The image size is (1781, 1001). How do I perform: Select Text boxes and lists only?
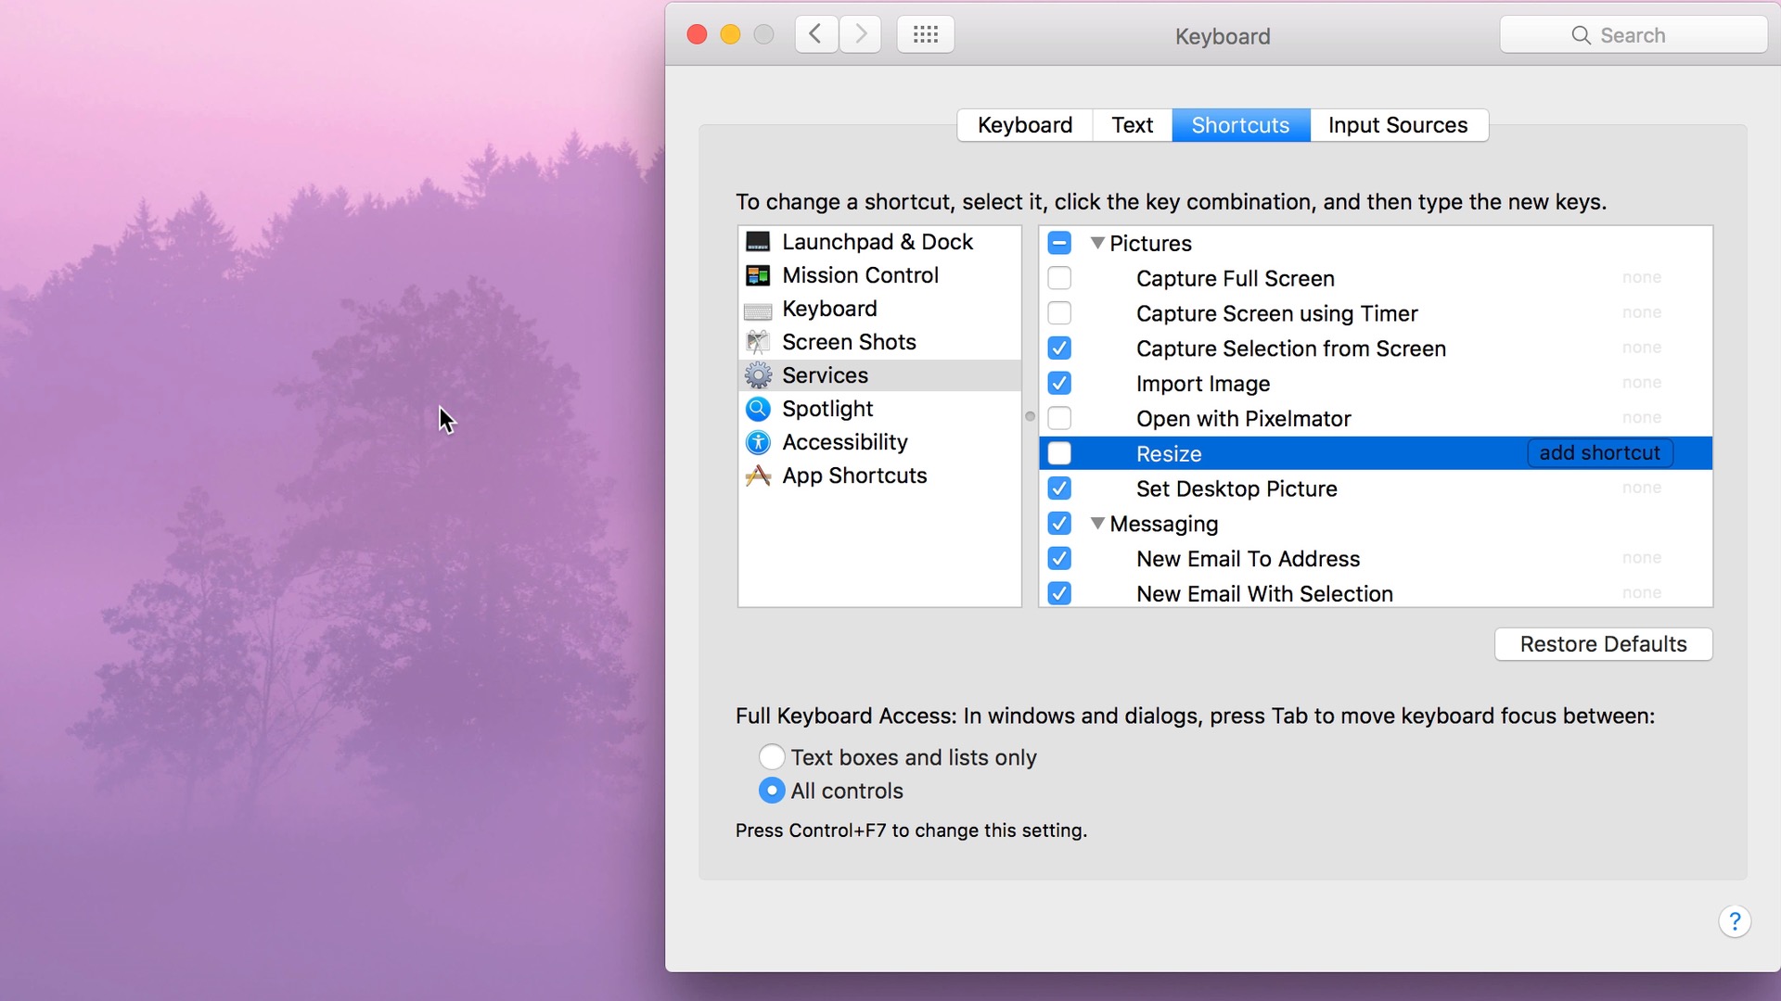point(771,756)
